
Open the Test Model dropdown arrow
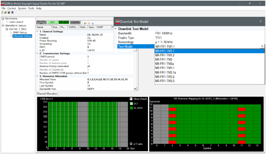pos(262,46)
